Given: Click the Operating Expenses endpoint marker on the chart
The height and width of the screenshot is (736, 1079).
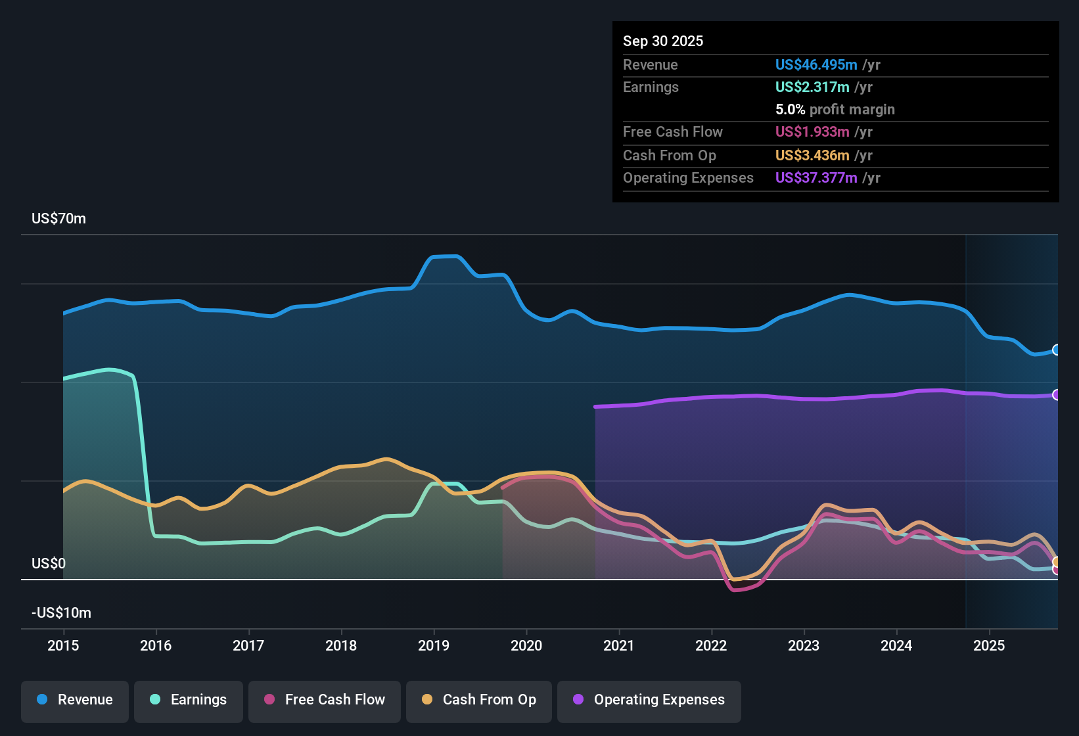Looking at the screenshot, I should pyautogui.click(x=1057, y=395).
